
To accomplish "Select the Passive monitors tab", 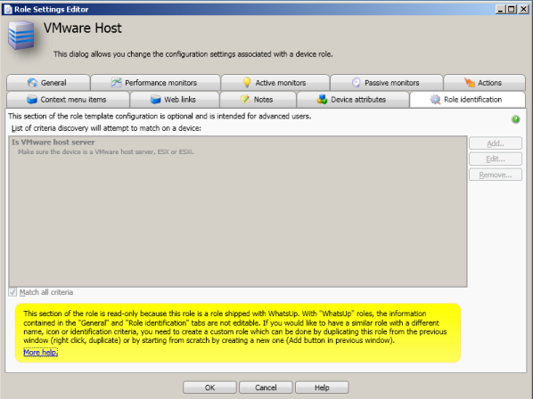I will point(387,83).
